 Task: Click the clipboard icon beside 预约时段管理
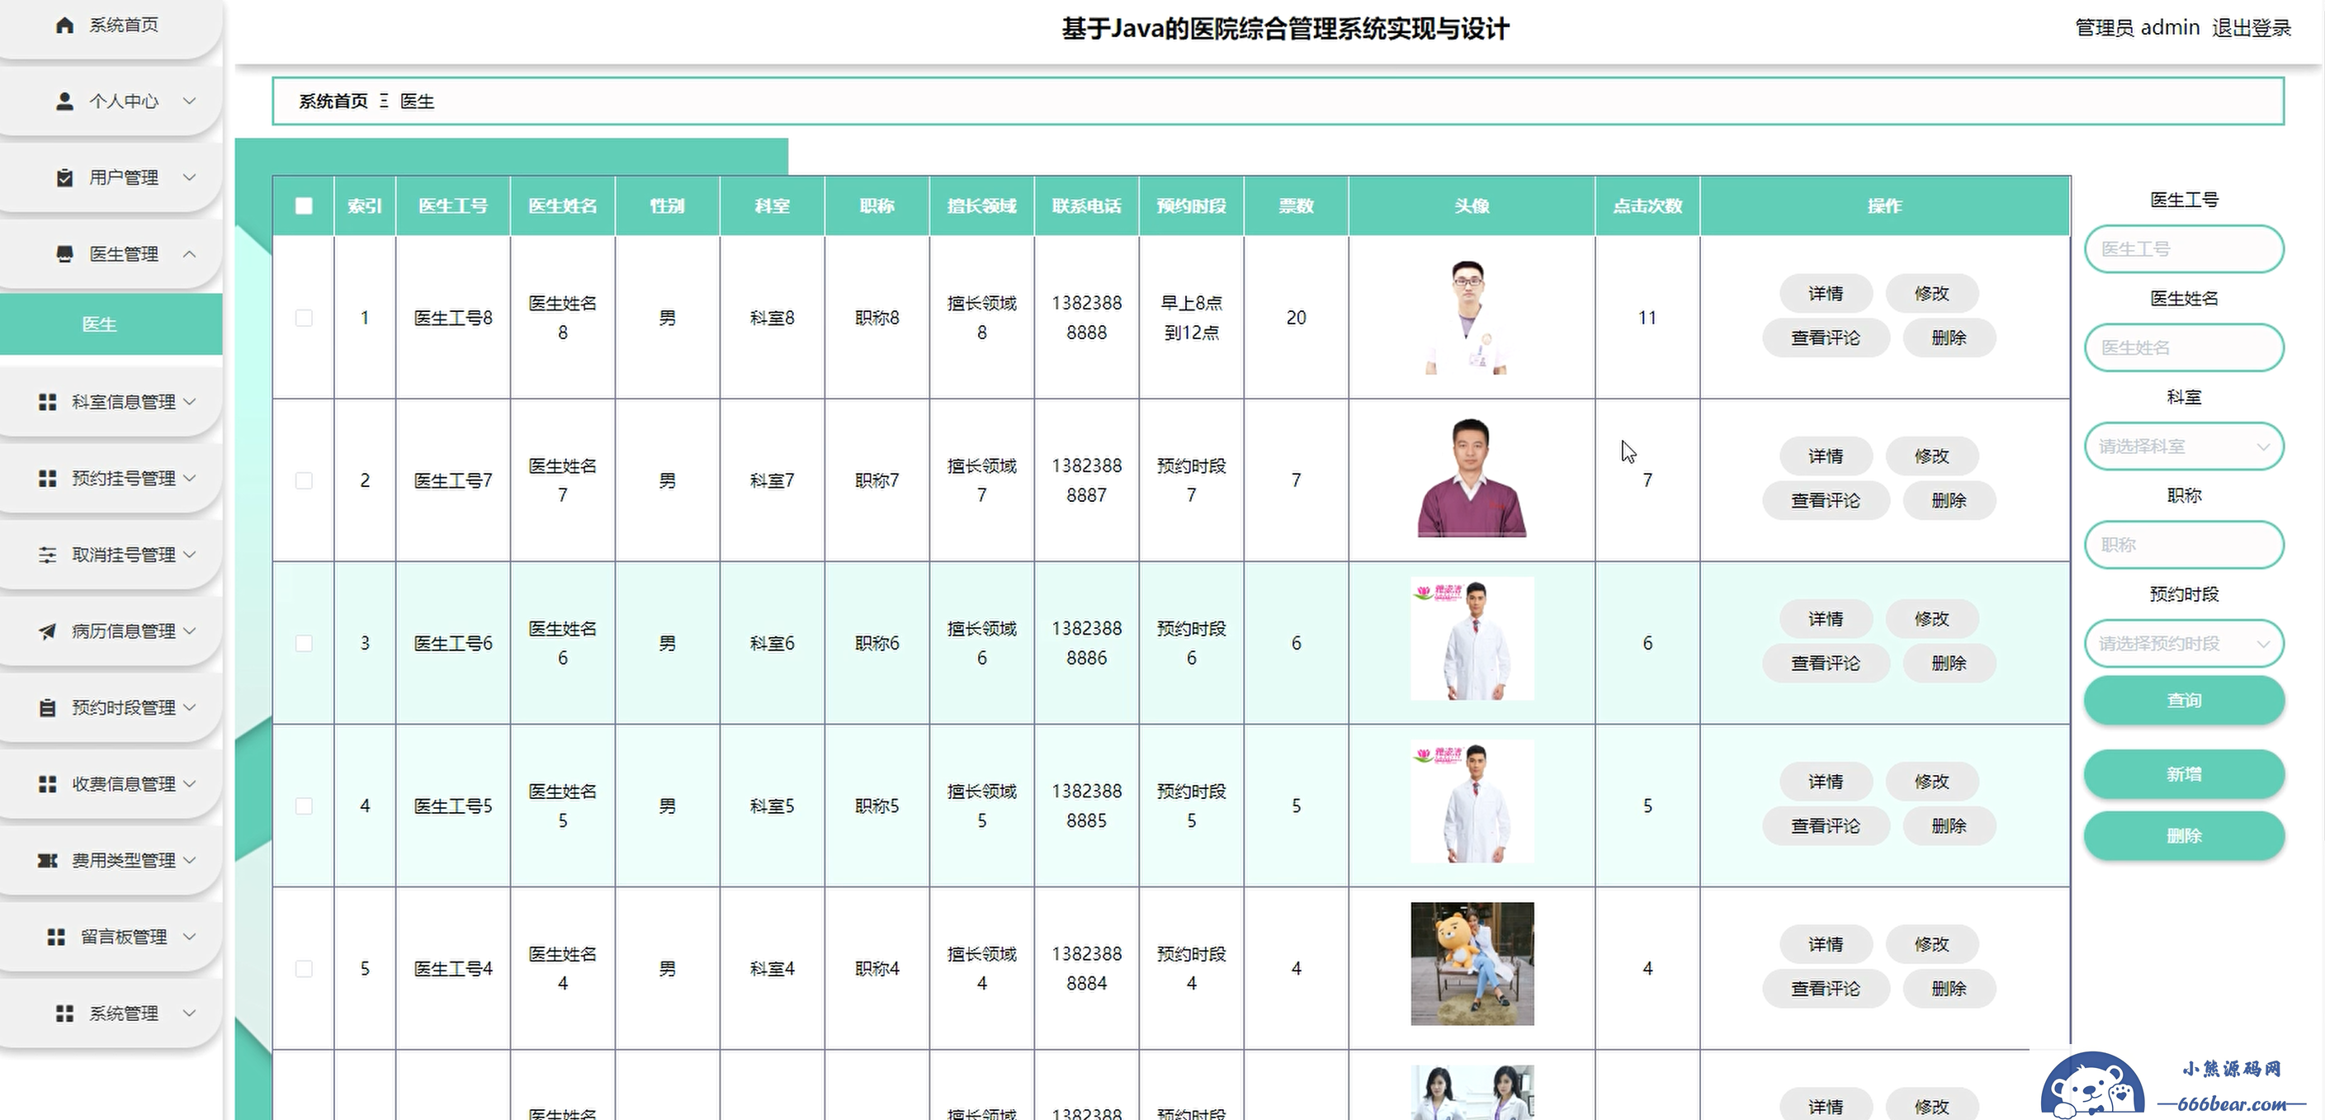click(x=48, y=707)
